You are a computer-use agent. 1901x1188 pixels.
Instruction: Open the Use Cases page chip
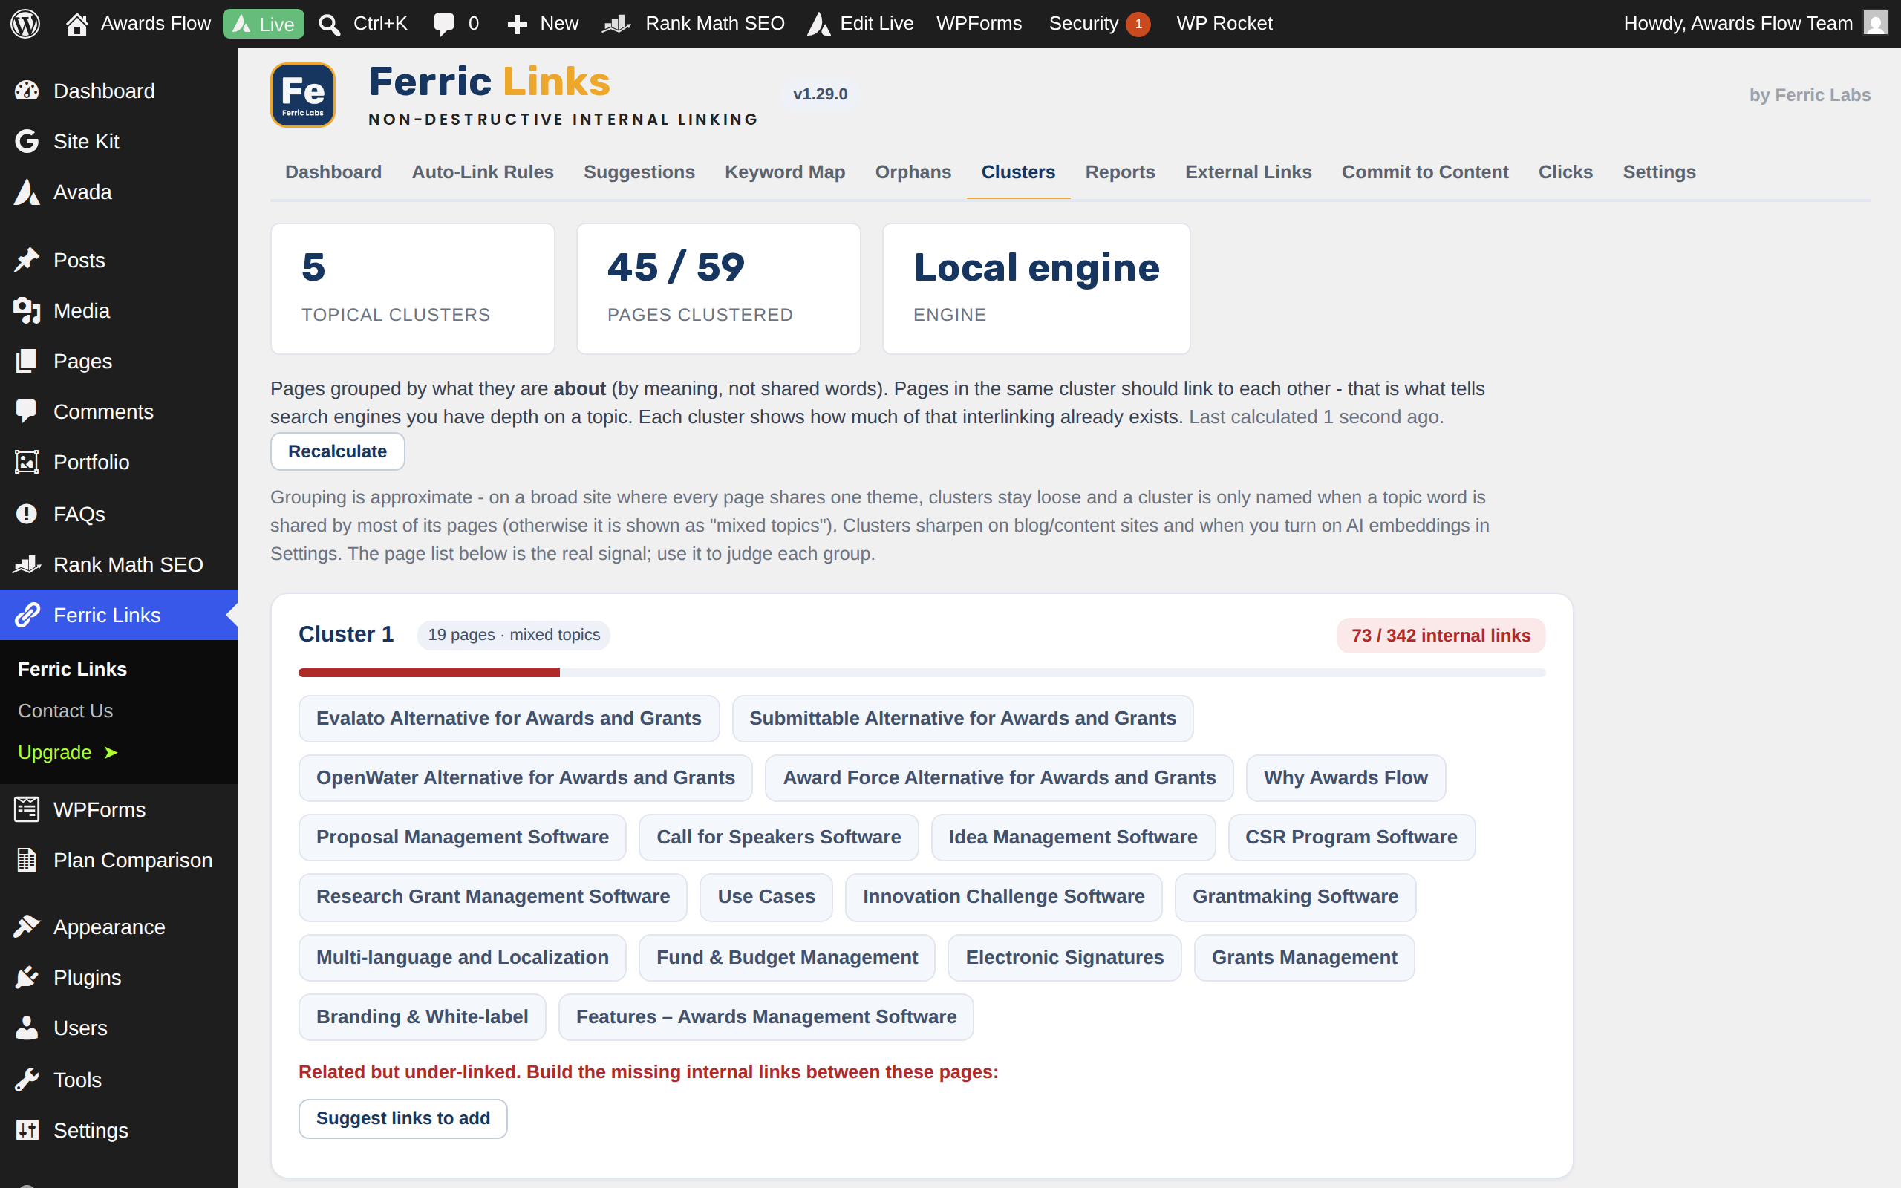tap(766, 896)
